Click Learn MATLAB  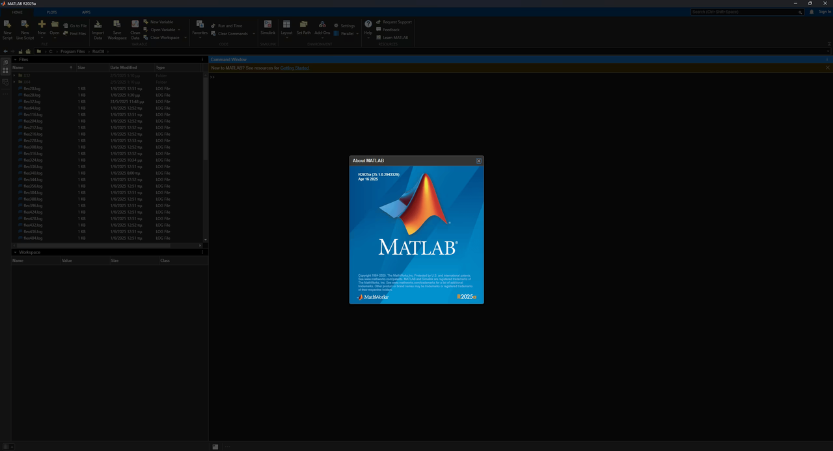point(392,38)
